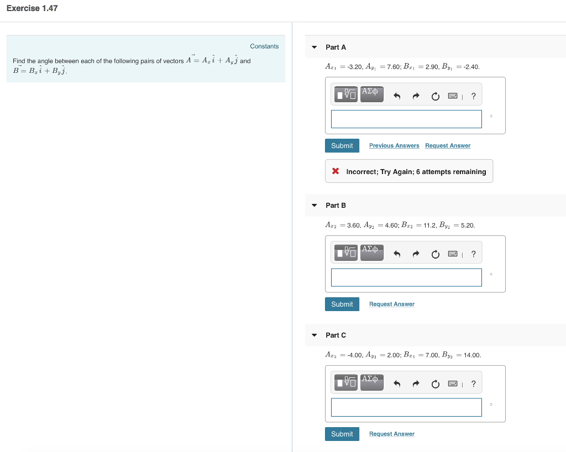Click the 'Incorrect; Try Again' feedback message
Image resolution: width=566 pixels, height=452 pixels.
(409, 171)
